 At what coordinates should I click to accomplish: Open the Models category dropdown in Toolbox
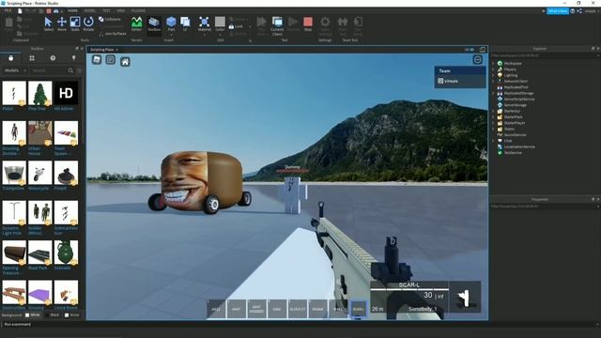pos(15,70)
